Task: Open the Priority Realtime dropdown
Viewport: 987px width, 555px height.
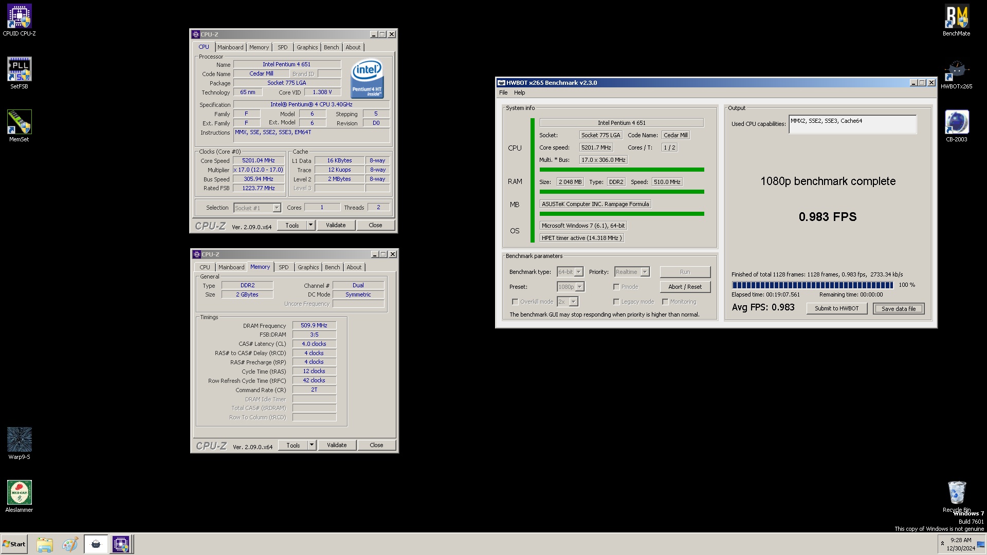Action: pos(632,272)
